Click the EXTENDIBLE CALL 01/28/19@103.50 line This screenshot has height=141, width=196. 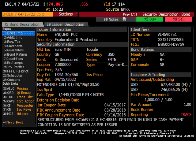(68, 84)
